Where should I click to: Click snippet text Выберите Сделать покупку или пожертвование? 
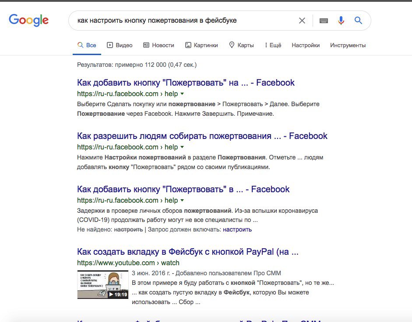[146, 104]
